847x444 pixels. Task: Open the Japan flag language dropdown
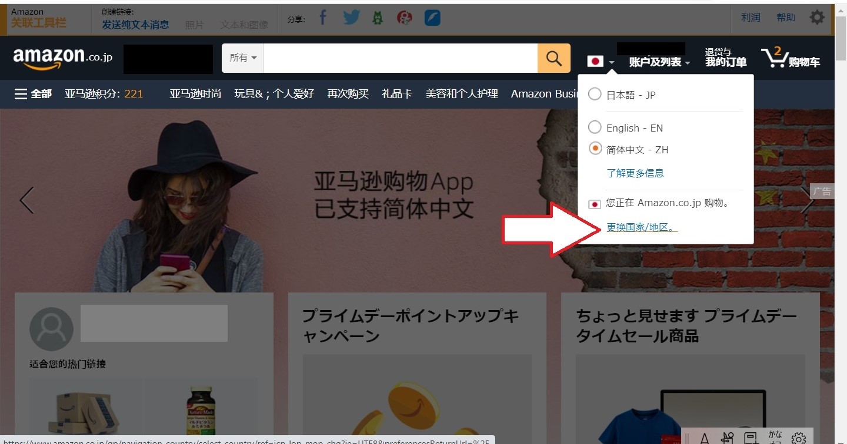601,62
